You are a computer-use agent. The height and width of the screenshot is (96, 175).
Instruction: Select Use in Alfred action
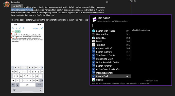pyautogui.click(x=111, y=34)
